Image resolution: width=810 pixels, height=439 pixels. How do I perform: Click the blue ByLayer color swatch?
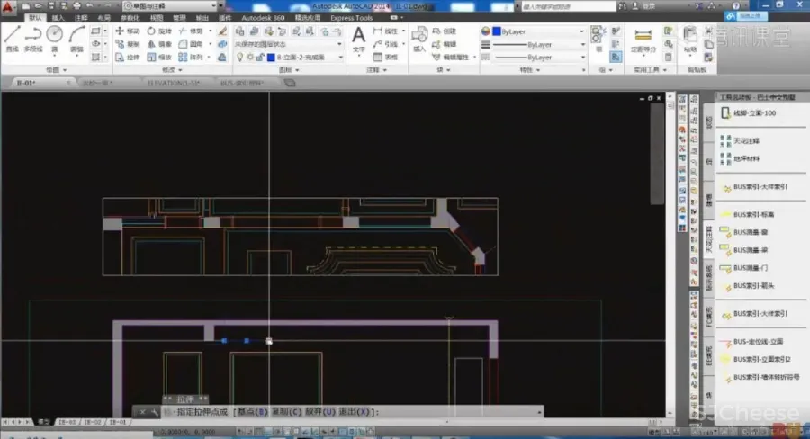(x=496, y=31)
